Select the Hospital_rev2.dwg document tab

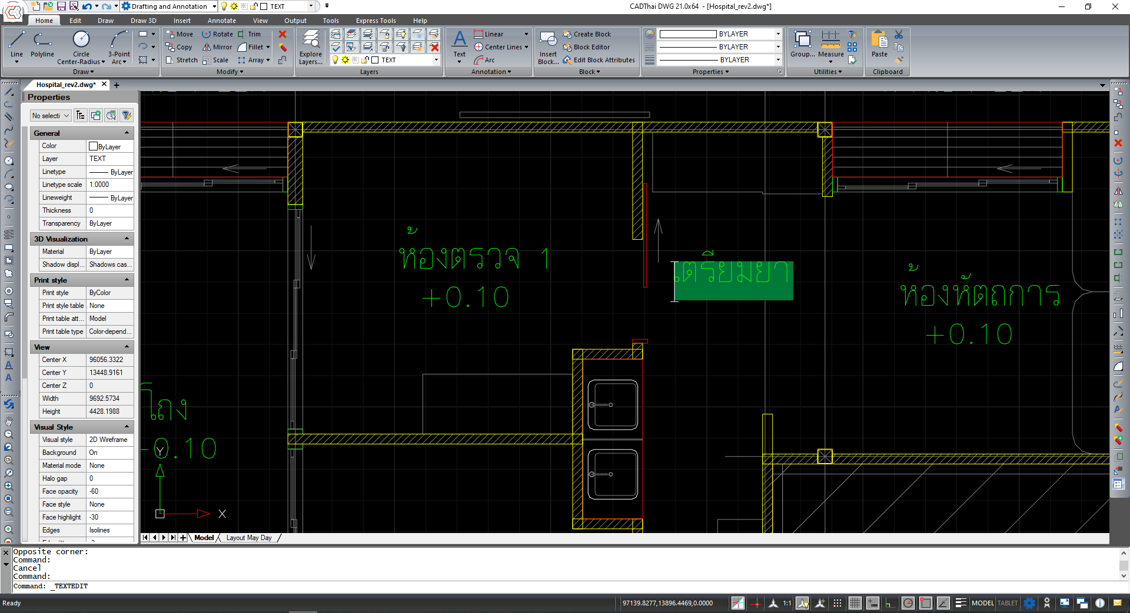pos(66,85)
